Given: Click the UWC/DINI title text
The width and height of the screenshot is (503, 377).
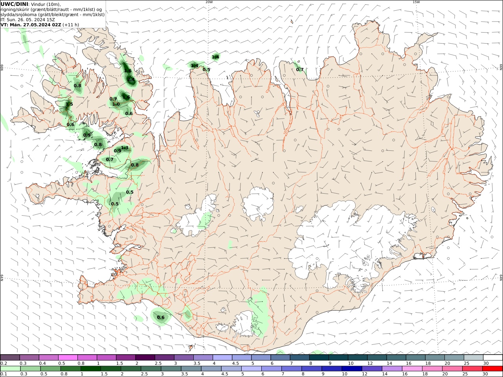Looking at the screenshot, I should point(14,4).
